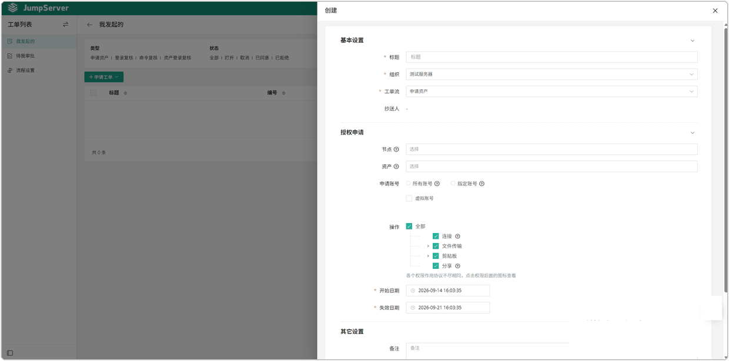Sort by the 编号 column sort icon
Image resolution: width=729 pixels, height=361 pixels.
[x=283, y=93]
